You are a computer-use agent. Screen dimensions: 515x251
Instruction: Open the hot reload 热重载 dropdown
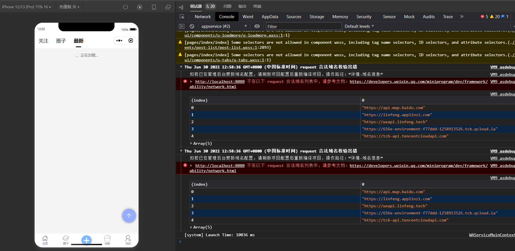69,7
